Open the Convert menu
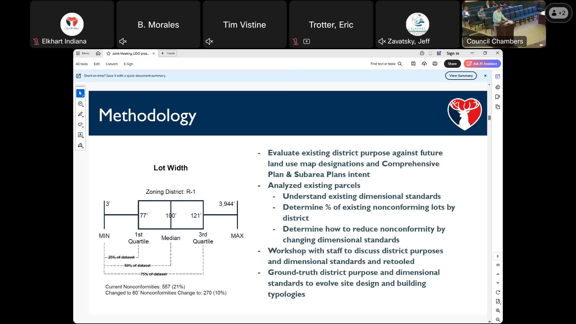 click(x=112, y=64)
